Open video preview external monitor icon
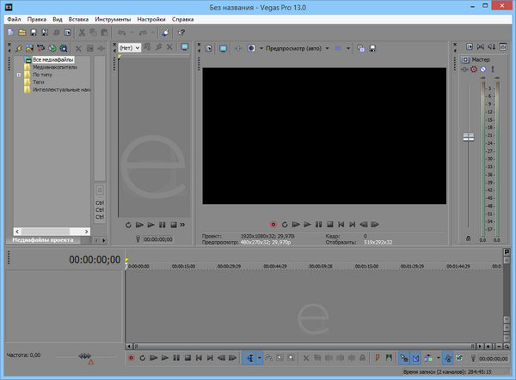The width and height of the screenshot is (516, 380). coord(223,48)
